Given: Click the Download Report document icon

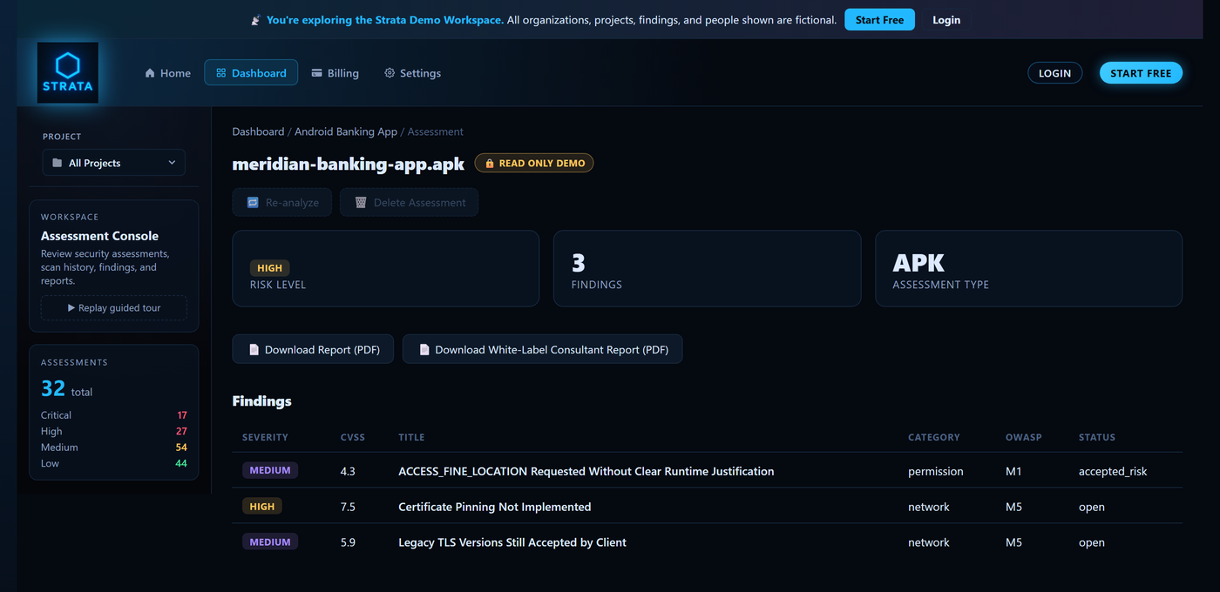Looking at the screenshot, I should tap(254, 349).
